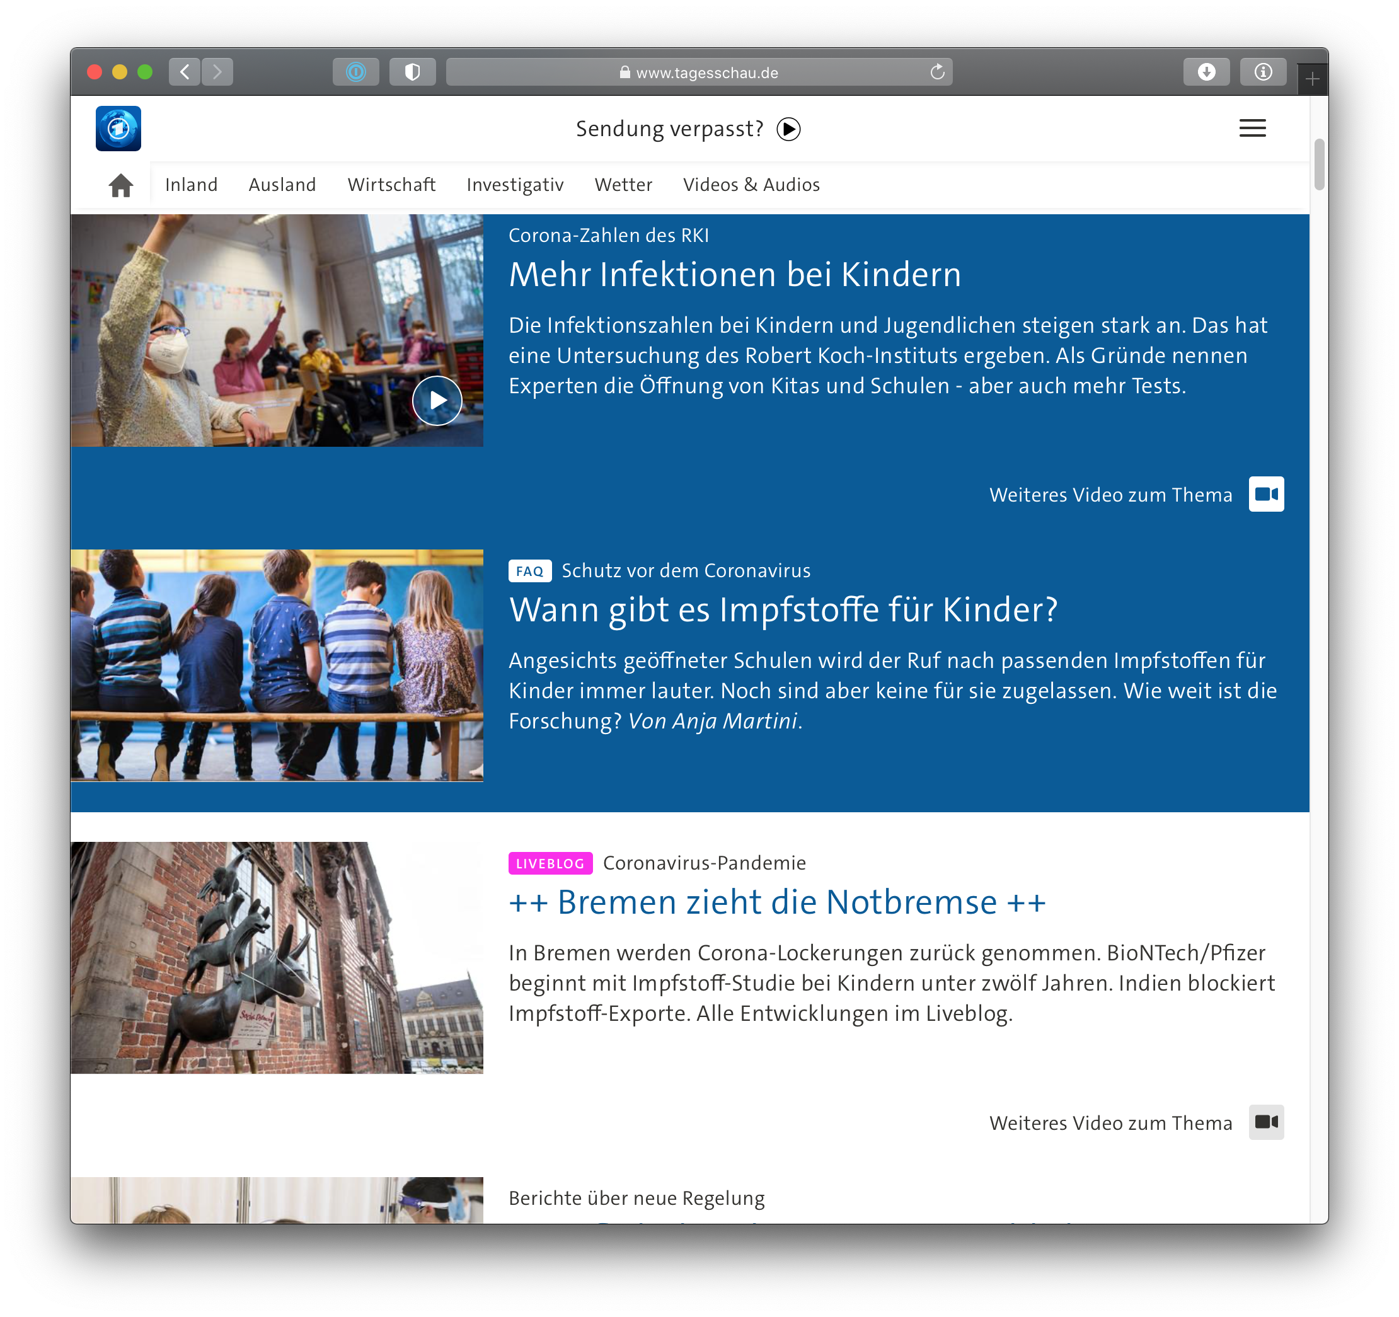Click the Corona-Zahlen des RKI kicker
The height and width of the screenshot is (1317, 1399).
609,236
